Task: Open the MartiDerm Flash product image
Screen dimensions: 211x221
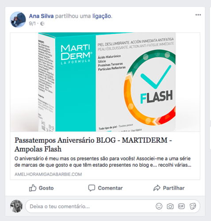Action: (105, 82)
